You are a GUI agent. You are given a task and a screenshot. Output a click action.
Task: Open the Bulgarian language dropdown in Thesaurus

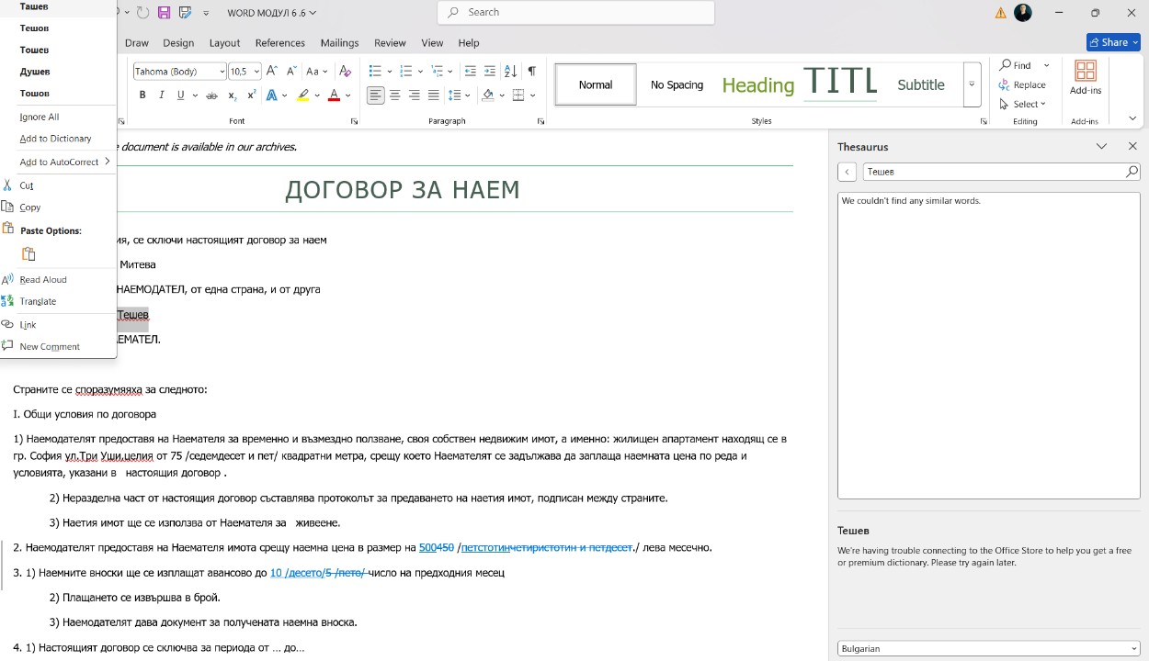click(x=988, y=648)
